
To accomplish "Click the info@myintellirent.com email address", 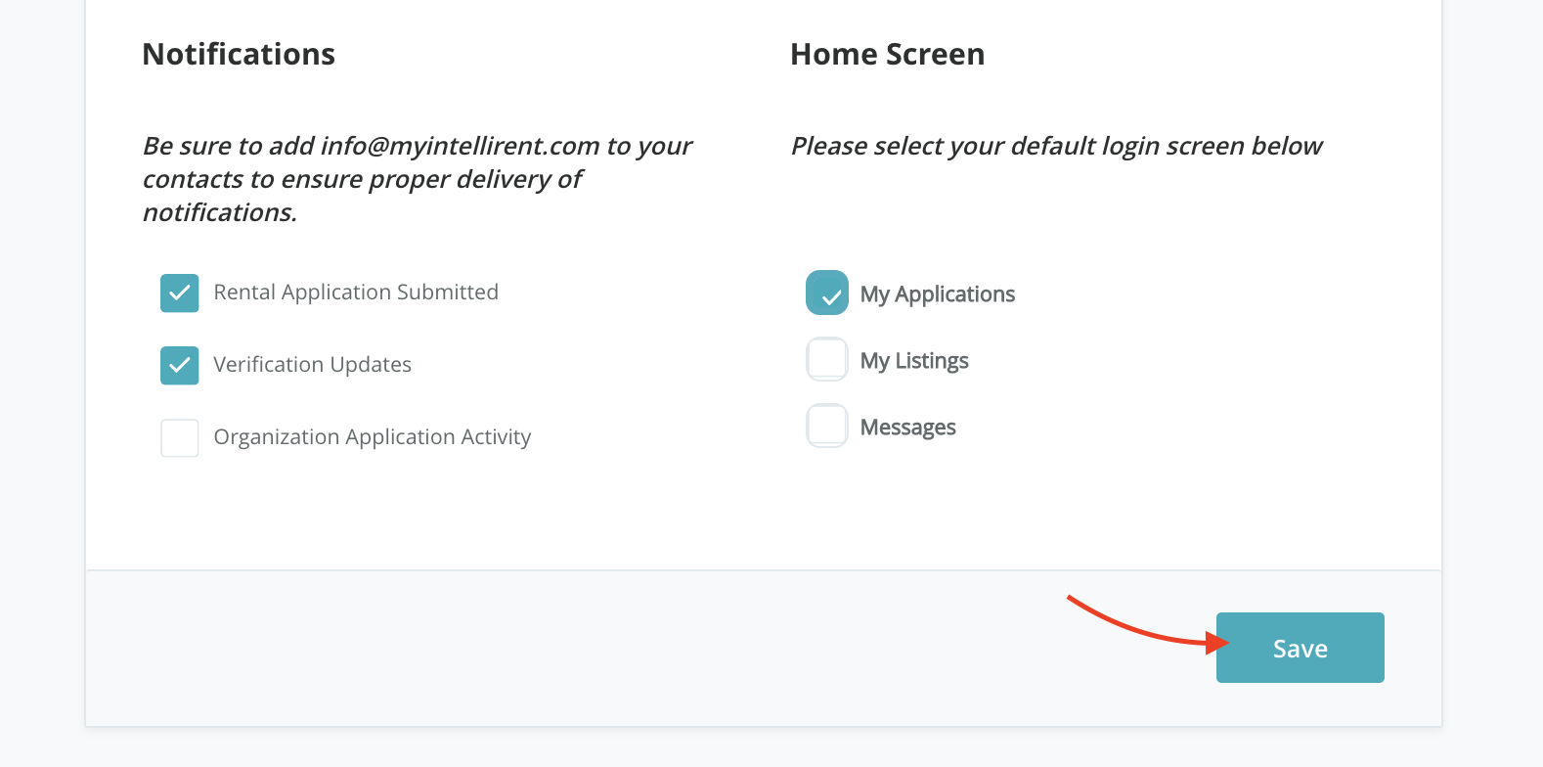I will (x=460, y=146).
